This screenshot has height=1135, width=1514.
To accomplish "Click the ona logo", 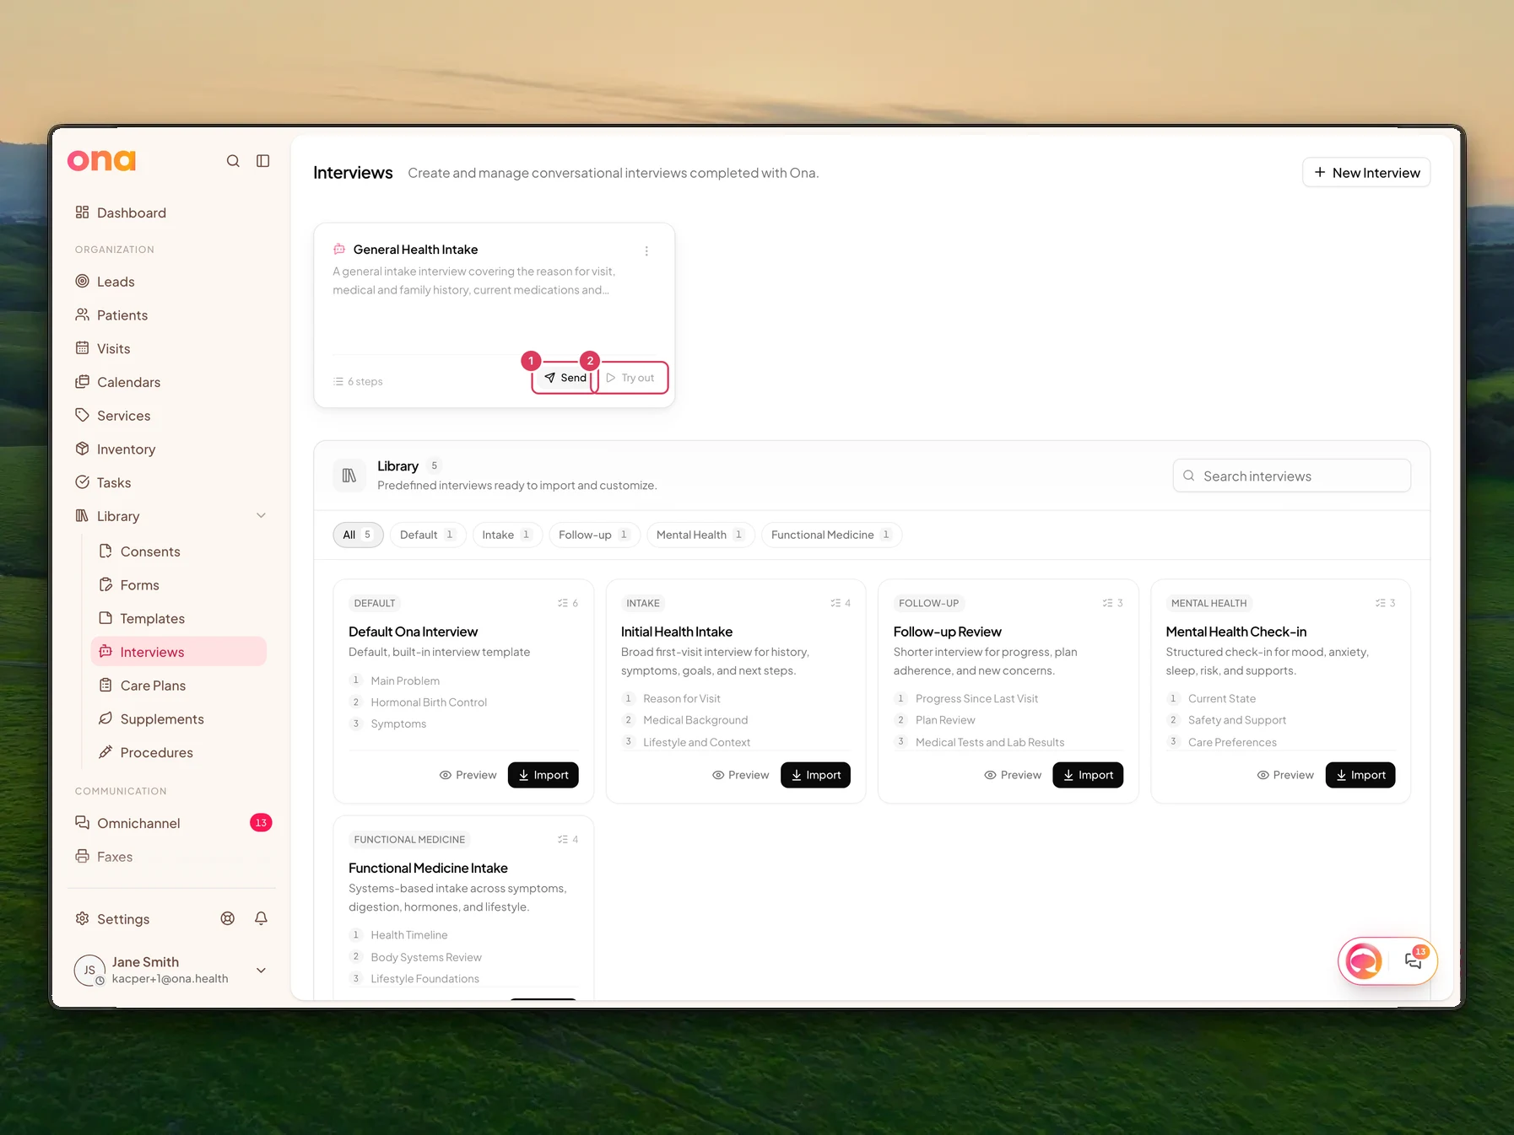I will click(x=101, y=160).
